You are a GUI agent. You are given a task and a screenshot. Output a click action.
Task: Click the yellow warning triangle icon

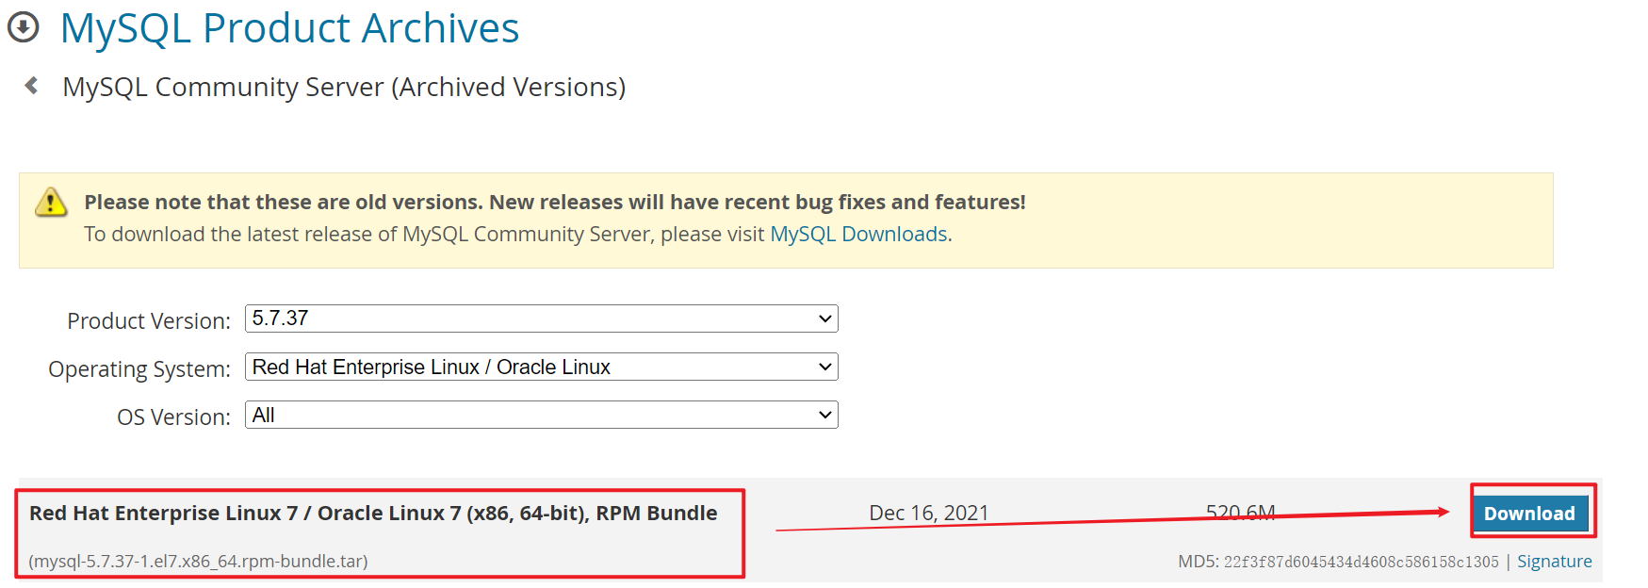pos(51,202)
